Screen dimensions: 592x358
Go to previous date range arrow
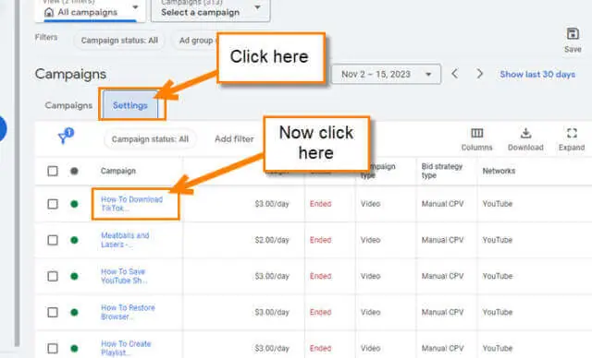(x=455, y=74)
